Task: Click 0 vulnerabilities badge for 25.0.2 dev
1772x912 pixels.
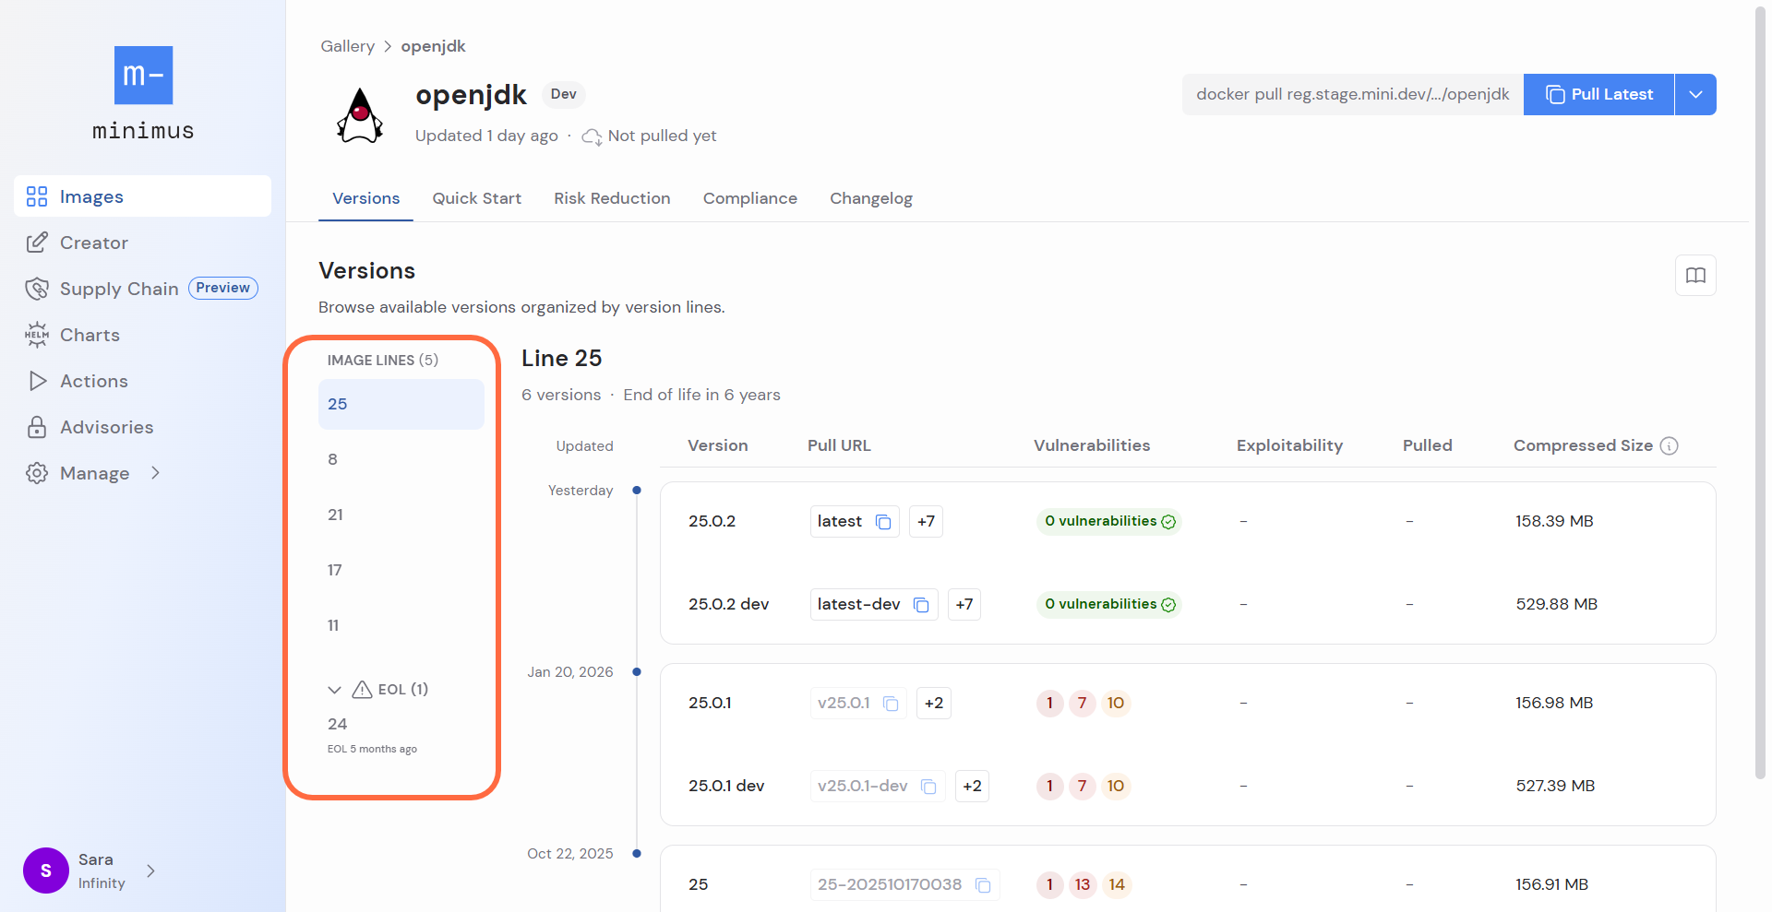Action: 1109,604
